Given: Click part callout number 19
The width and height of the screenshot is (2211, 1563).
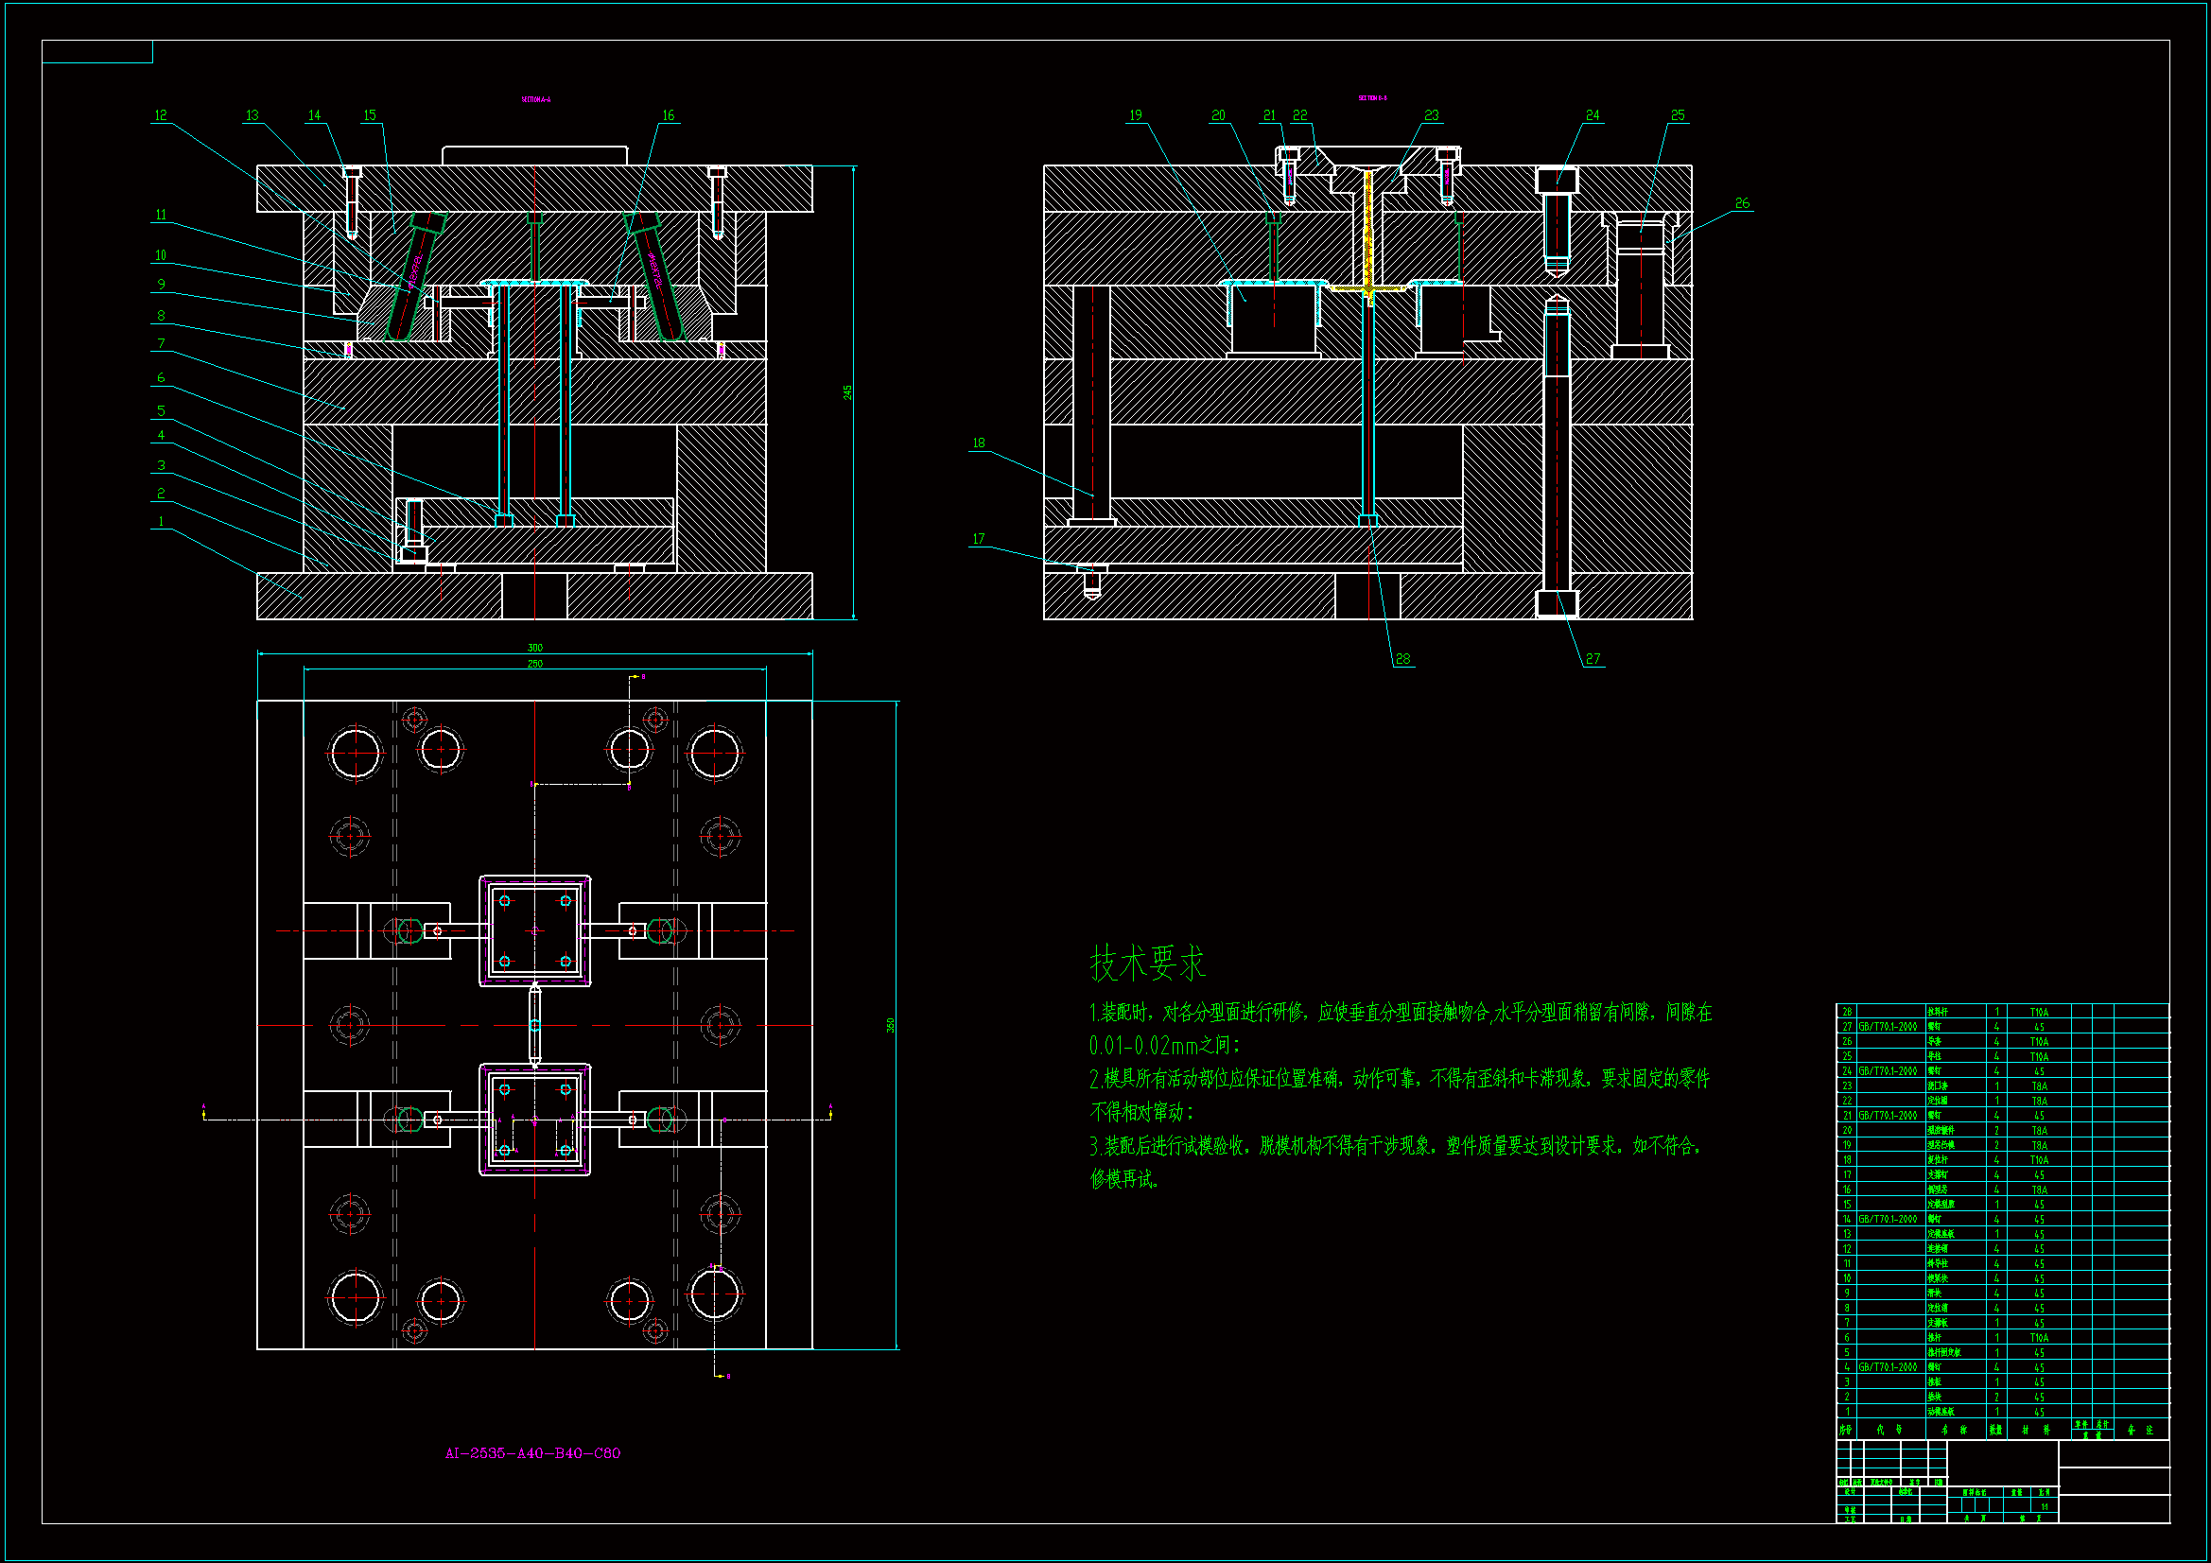Looking at the screenshot, I should pos(1136,115).
